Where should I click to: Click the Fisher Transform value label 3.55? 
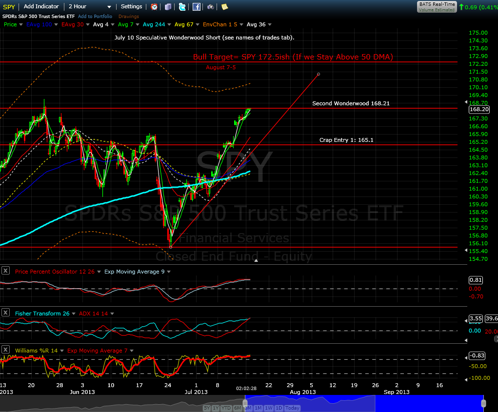476,318
